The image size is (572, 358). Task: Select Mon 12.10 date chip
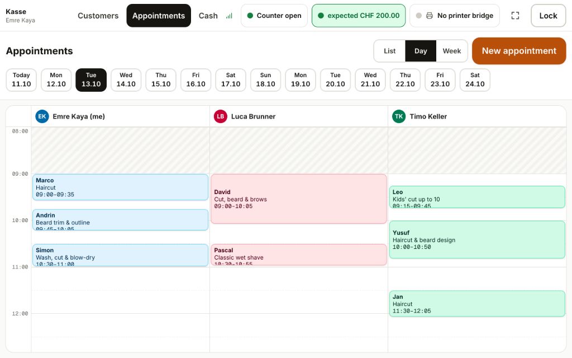click(56, 80)
